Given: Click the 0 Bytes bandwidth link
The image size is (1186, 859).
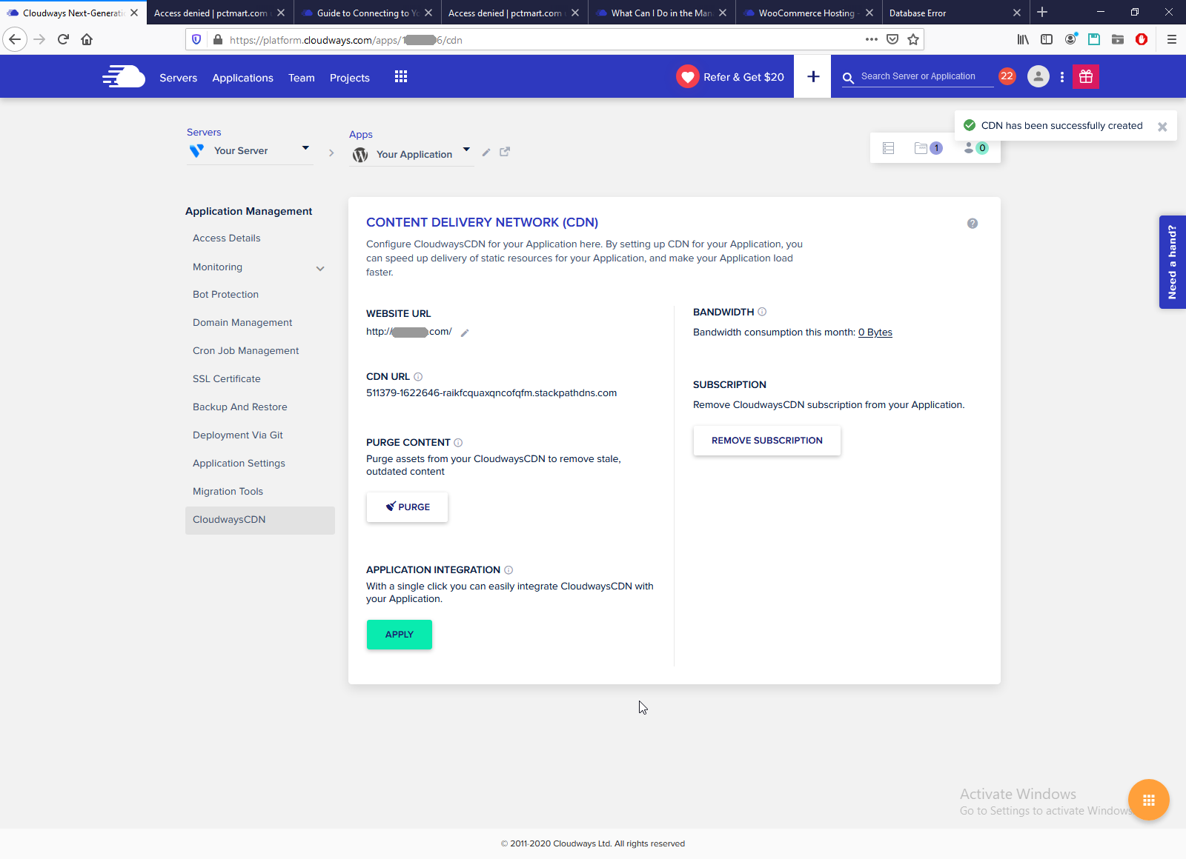Looking at the screenshot, I should pyautogui.click(x=875, y=332).
